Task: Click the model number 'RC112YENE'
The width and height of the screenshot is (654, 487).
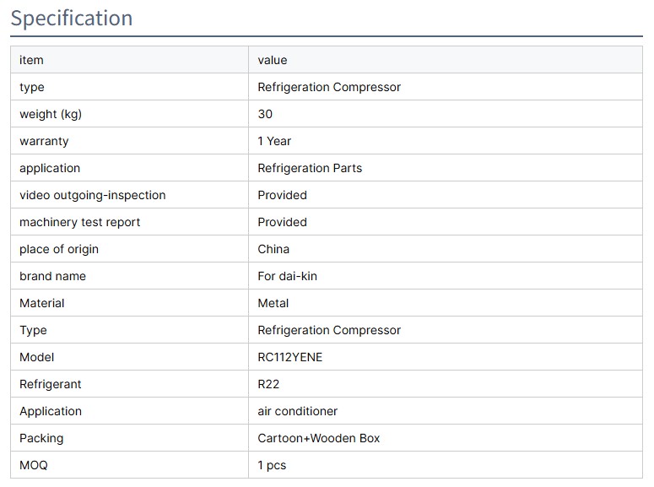Action: click(x=290, y=357)
